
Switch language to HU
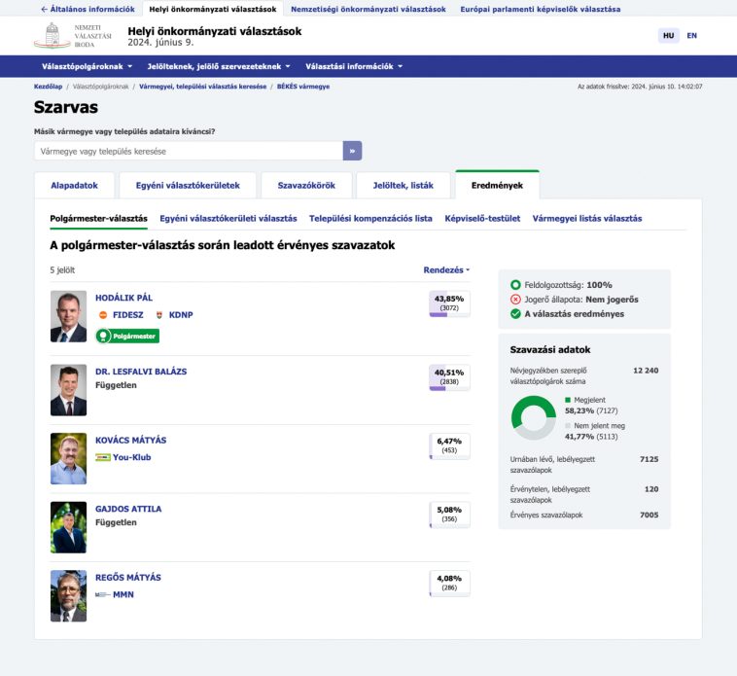coord(668,36)
